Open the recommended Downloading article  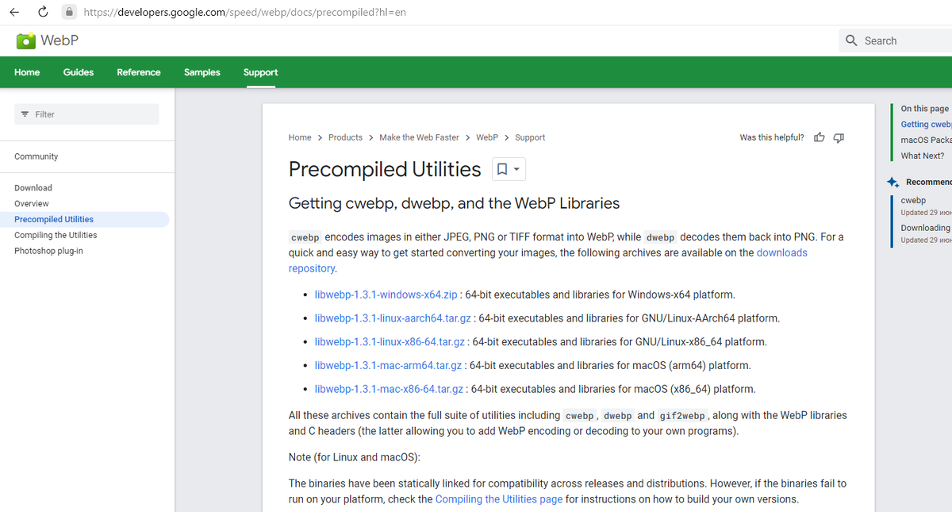pos(926,228)
